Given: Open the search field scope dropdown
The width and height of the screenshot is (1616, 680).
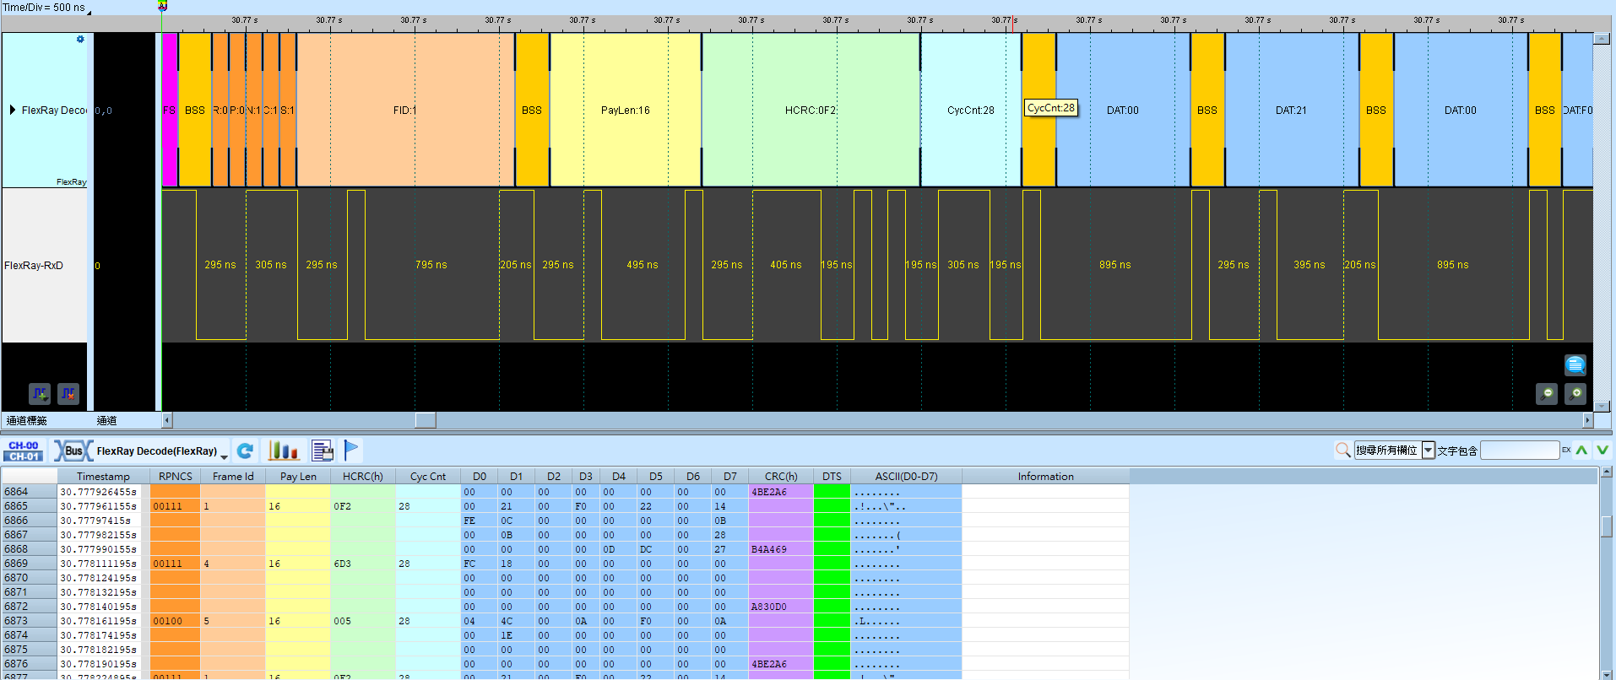Looking at the screenshot, I should 1429,451.
